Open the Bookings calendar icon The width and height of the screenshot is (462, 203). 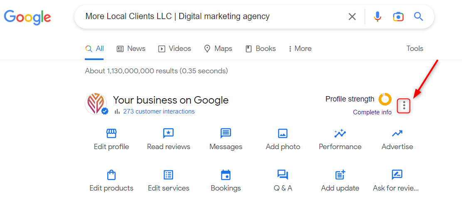pyautogui.click(x=226, y=175)
